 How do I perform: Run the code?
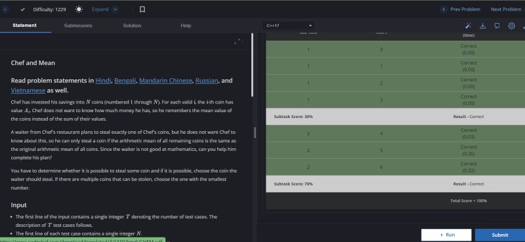coord(446,235)
